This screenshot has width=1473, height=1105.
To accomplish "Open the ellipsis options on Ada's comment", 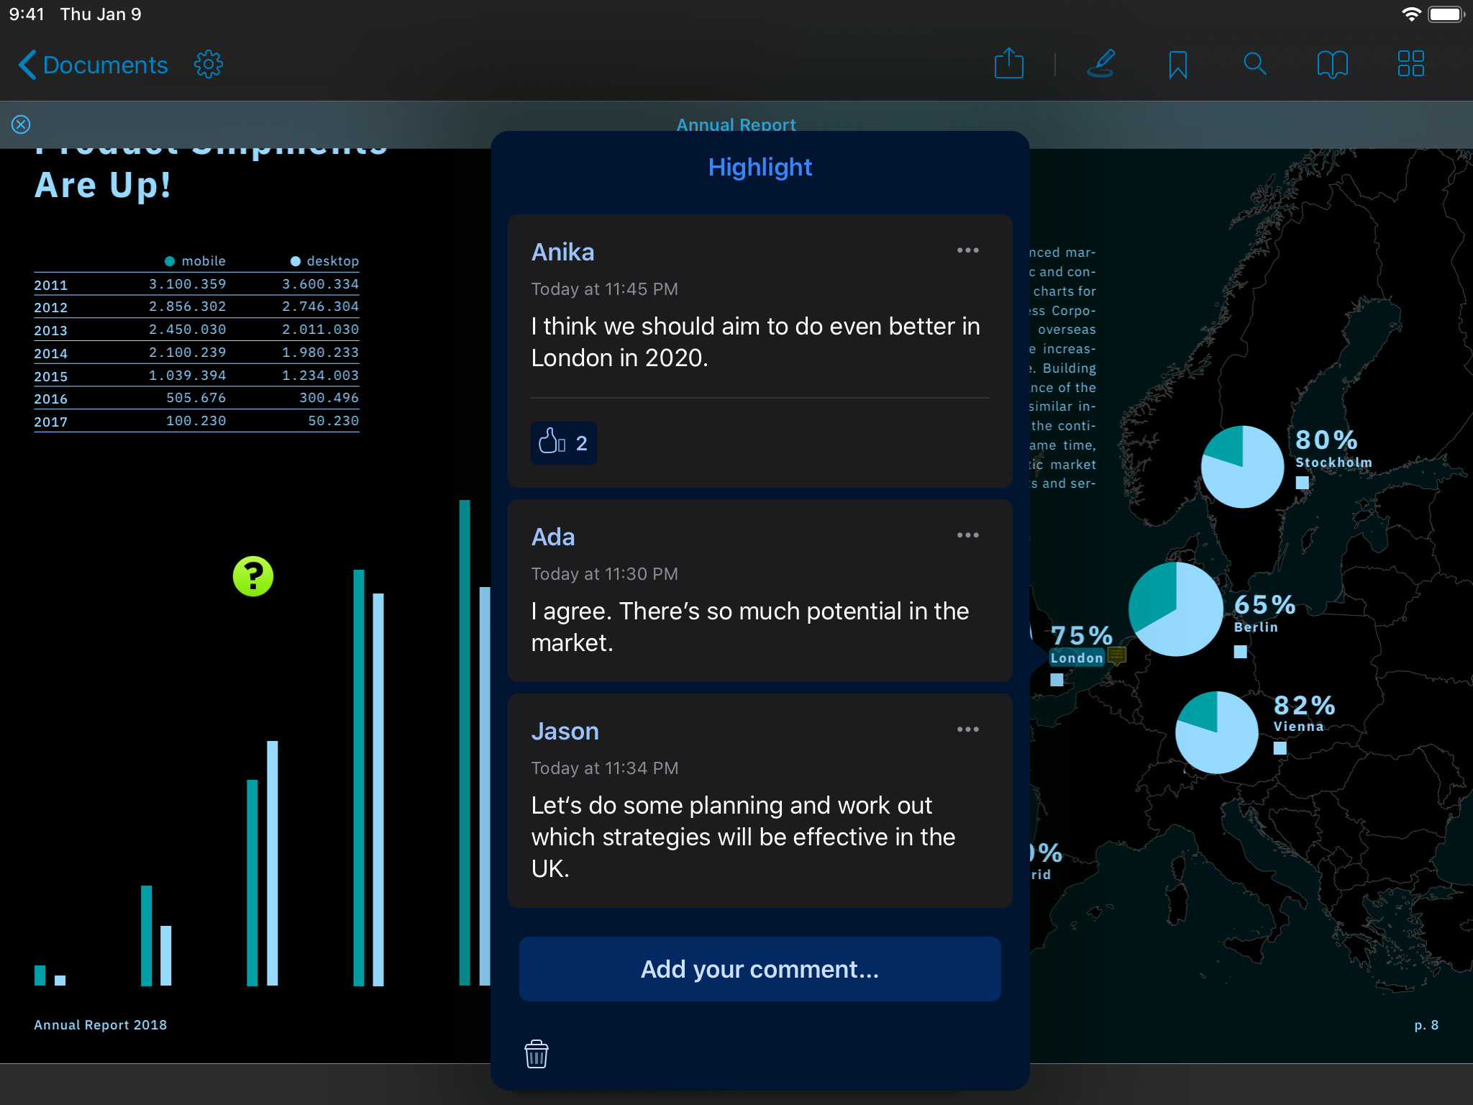I will 968,535.
